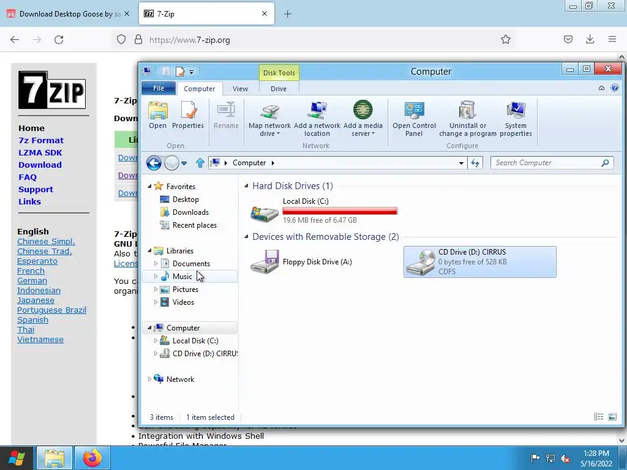Open the File ribbon tab

159,88
